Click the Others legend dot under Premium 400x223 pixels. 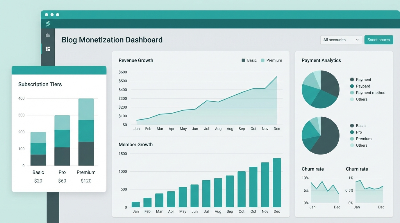pos(352,145)
